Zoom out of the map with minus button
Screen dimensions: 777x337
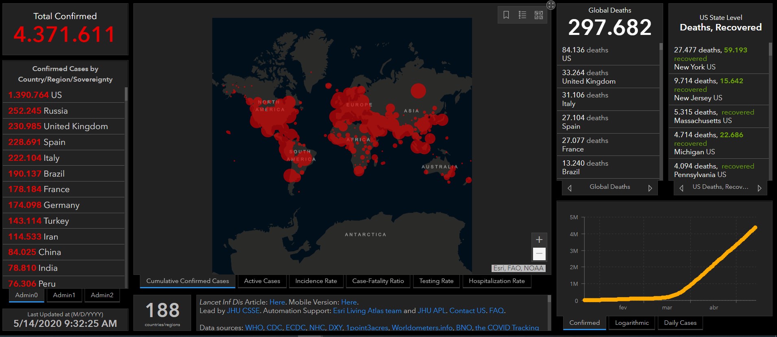point(539,254)
